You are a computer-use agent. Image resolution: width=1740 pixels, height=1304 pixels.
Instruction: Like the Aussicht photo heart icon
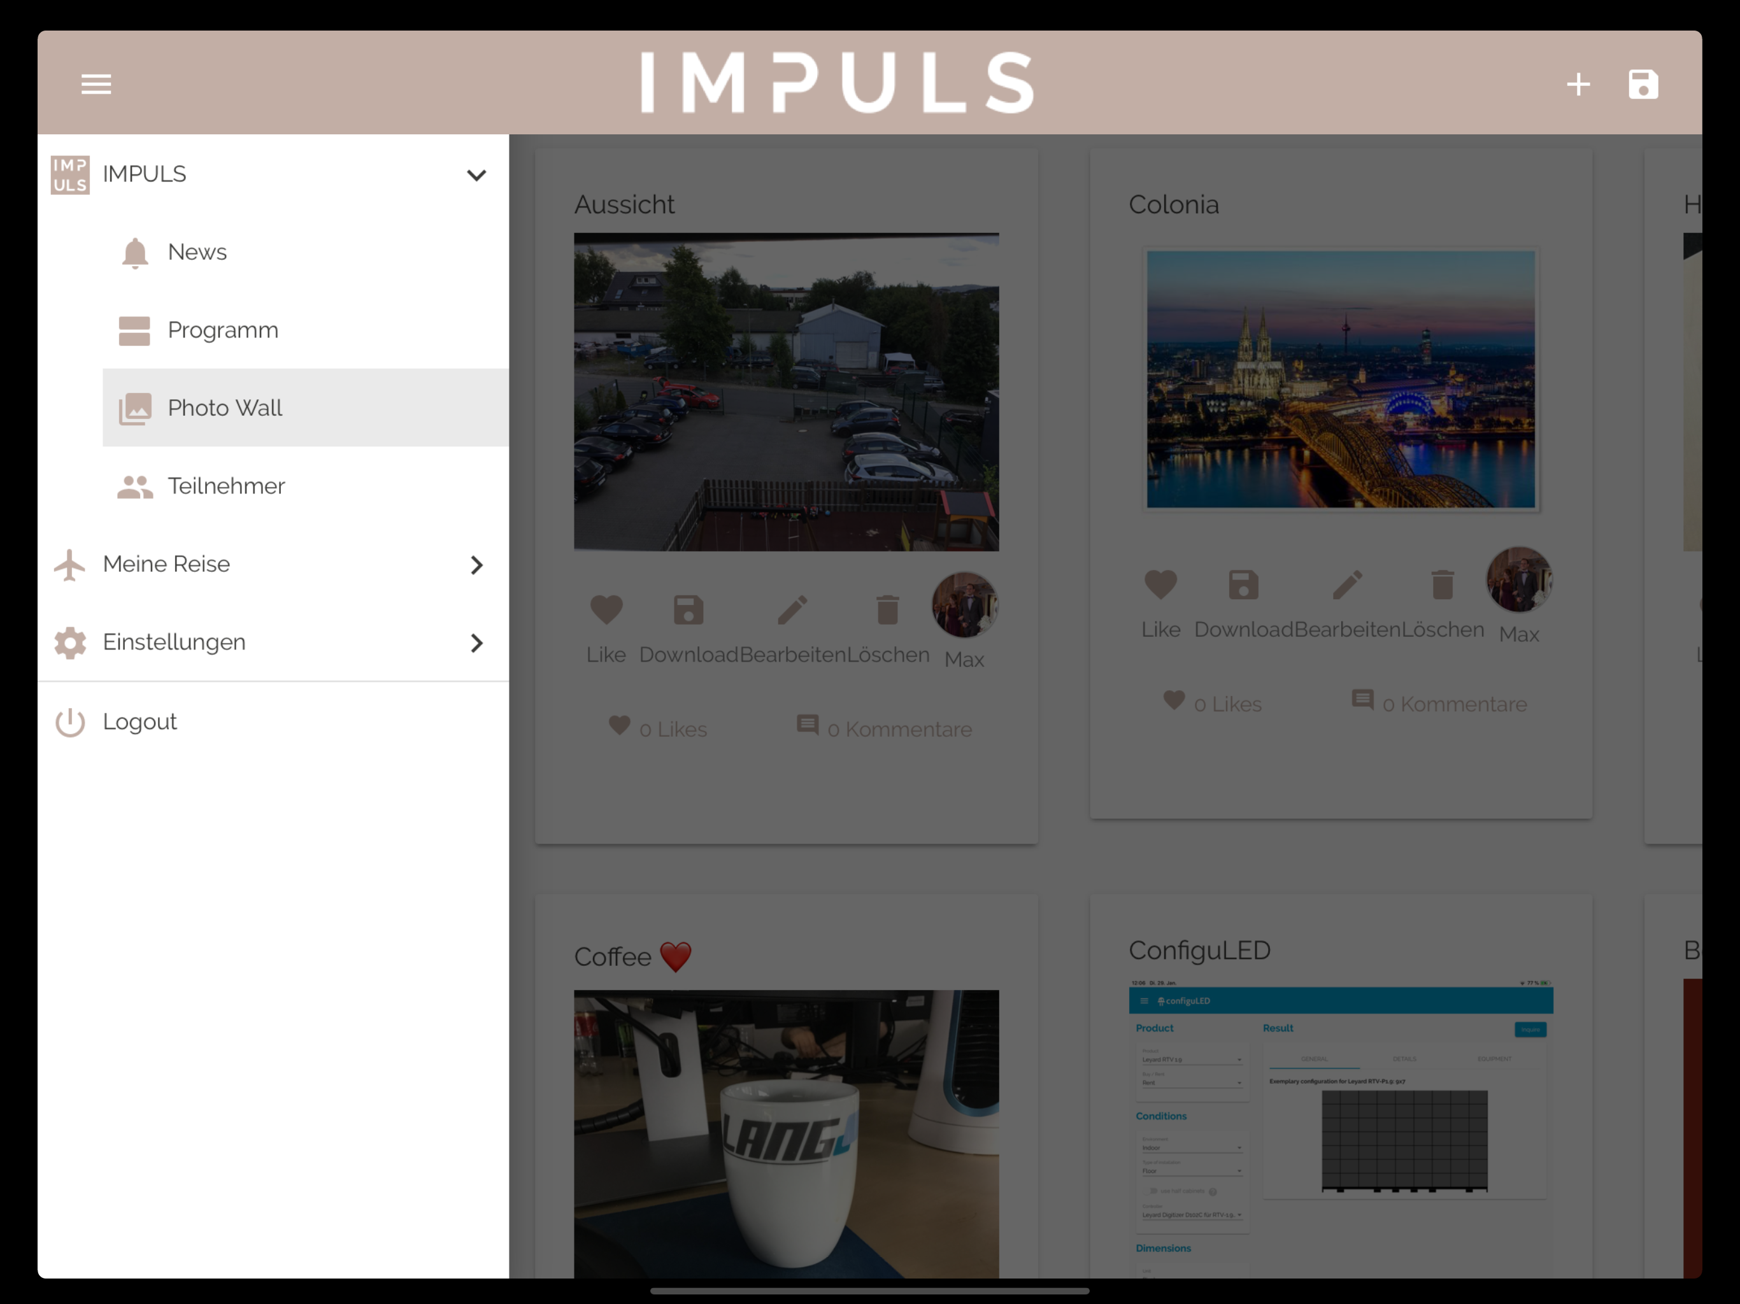click(606, 609)
